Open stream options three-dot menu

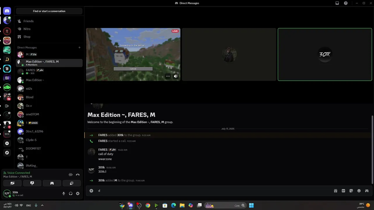(x=168, y=76)
